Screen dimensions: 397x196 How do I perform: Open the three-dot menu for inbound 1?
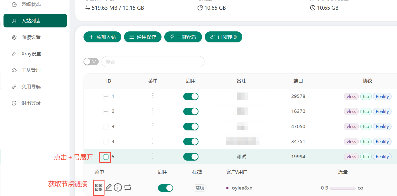coord(153,96)
